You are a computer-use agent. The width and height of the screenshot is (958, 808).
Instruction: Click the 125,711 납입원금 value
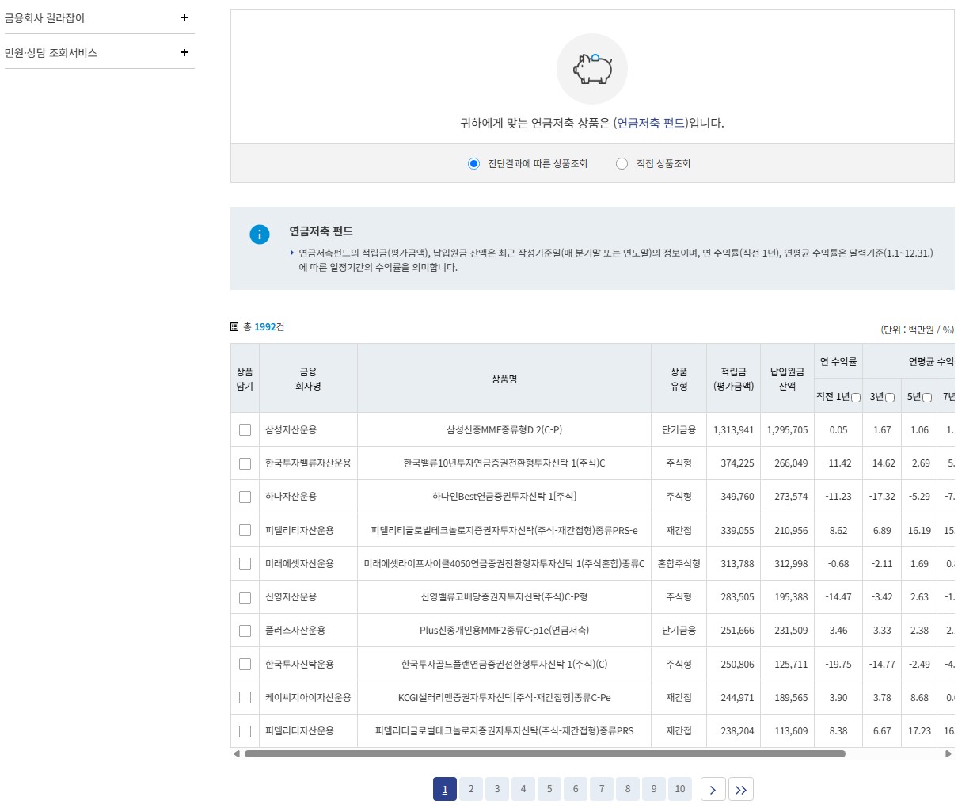(x=791, y=664)
